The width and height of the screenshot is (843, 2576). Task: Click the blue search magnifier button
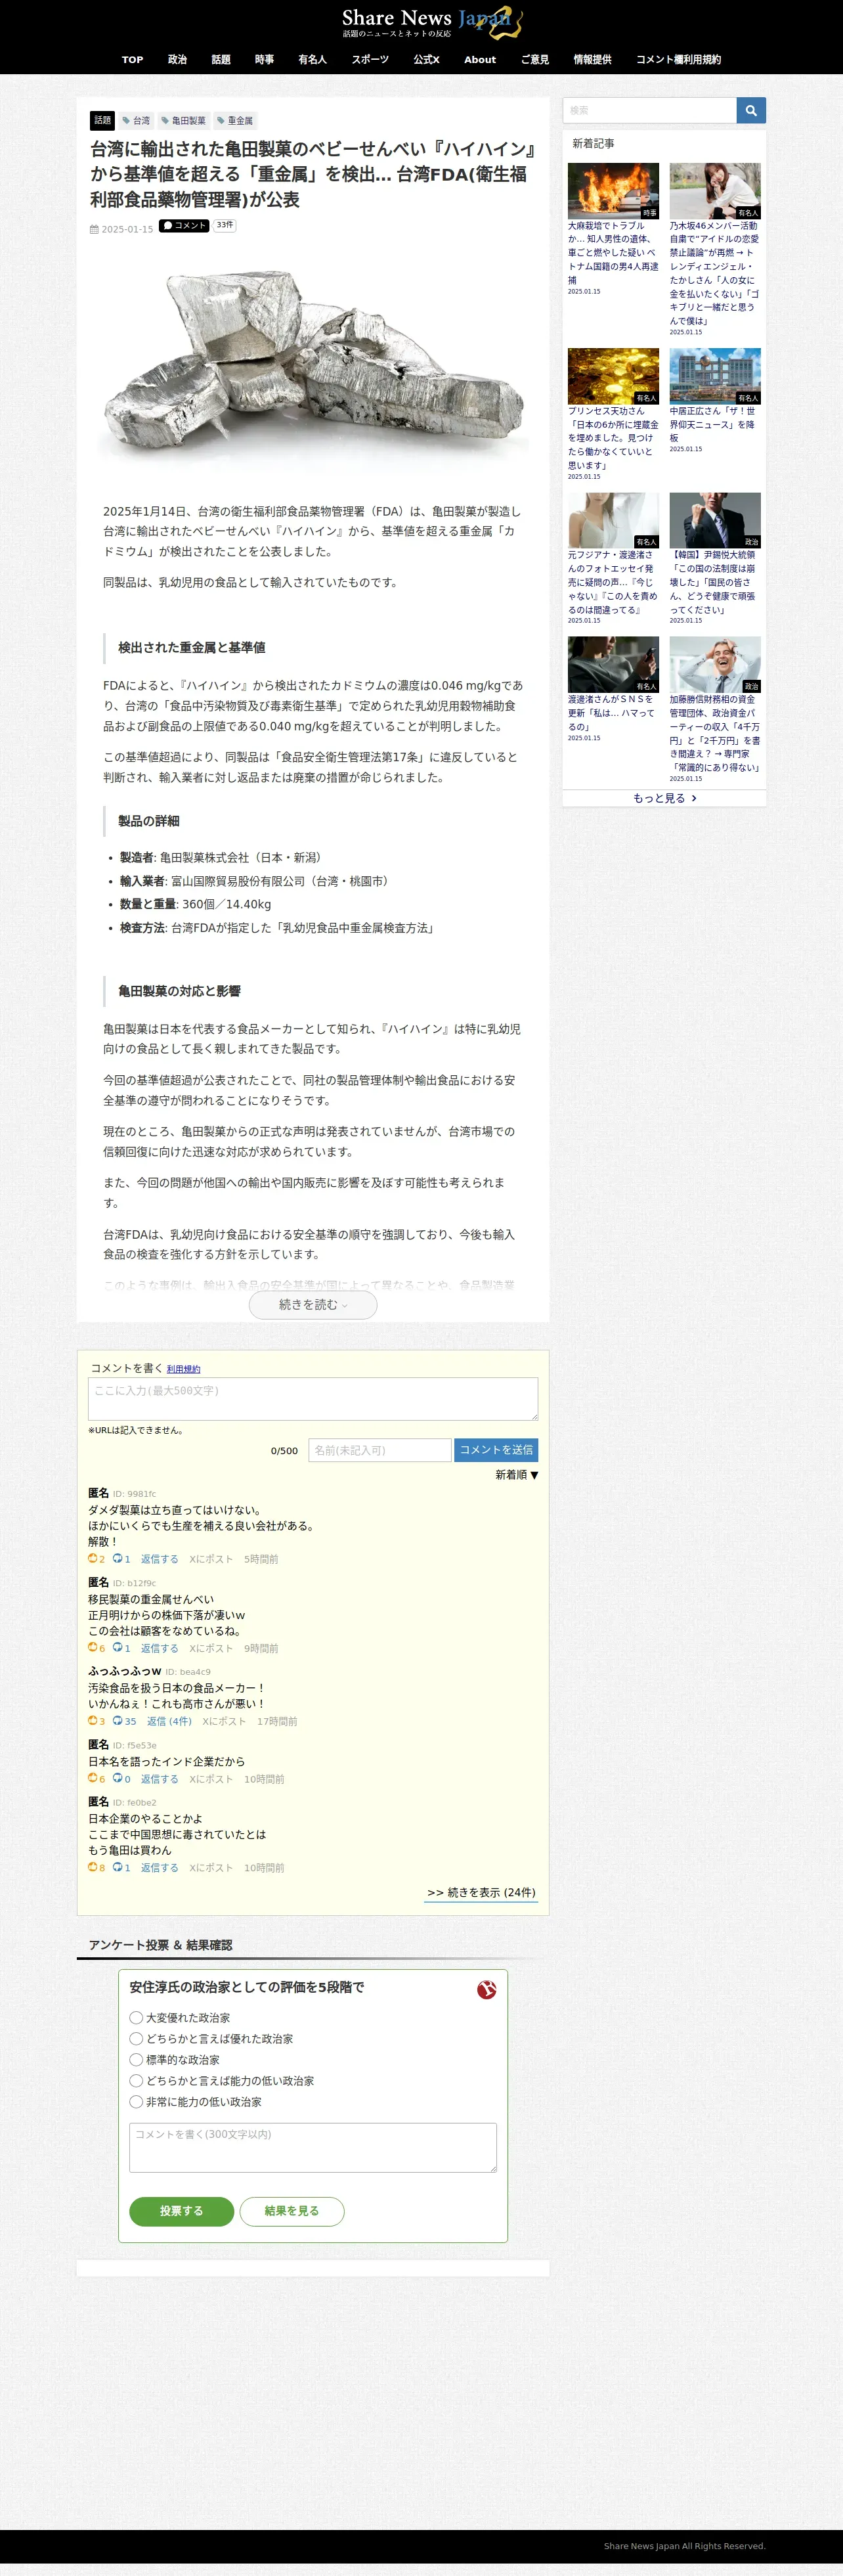[751, 110]
